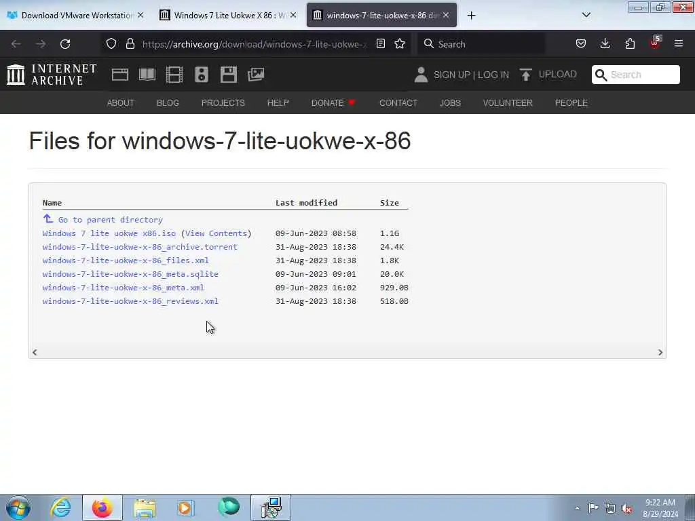This screenshot has height=521, width=695.
Task: Open windows-7-lite-uokwe-x-86_reviews.xml link
Action: [x=130, y=301]
